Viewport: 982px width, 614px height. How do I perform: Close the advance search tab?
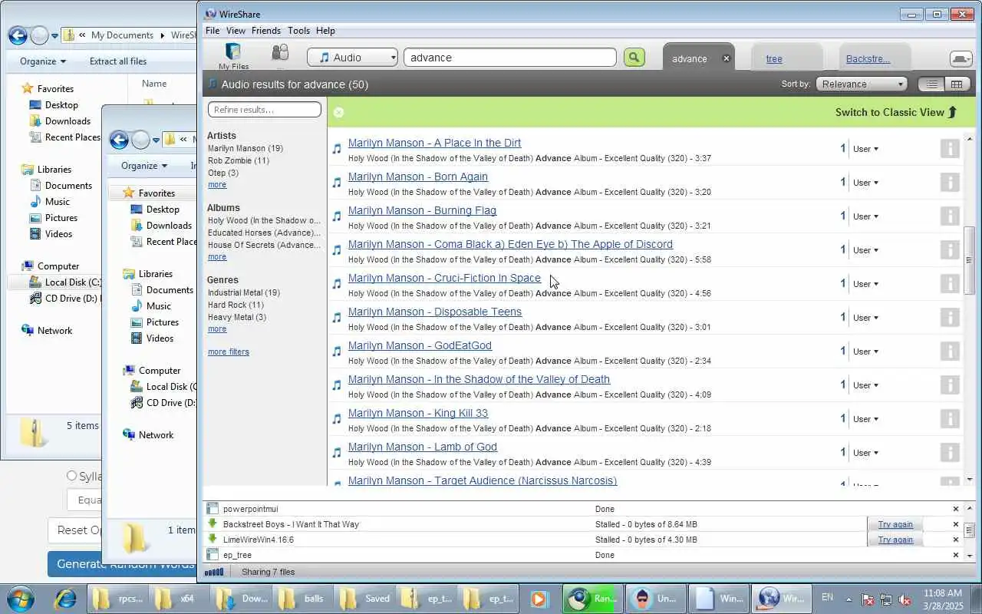click(726, 58)
